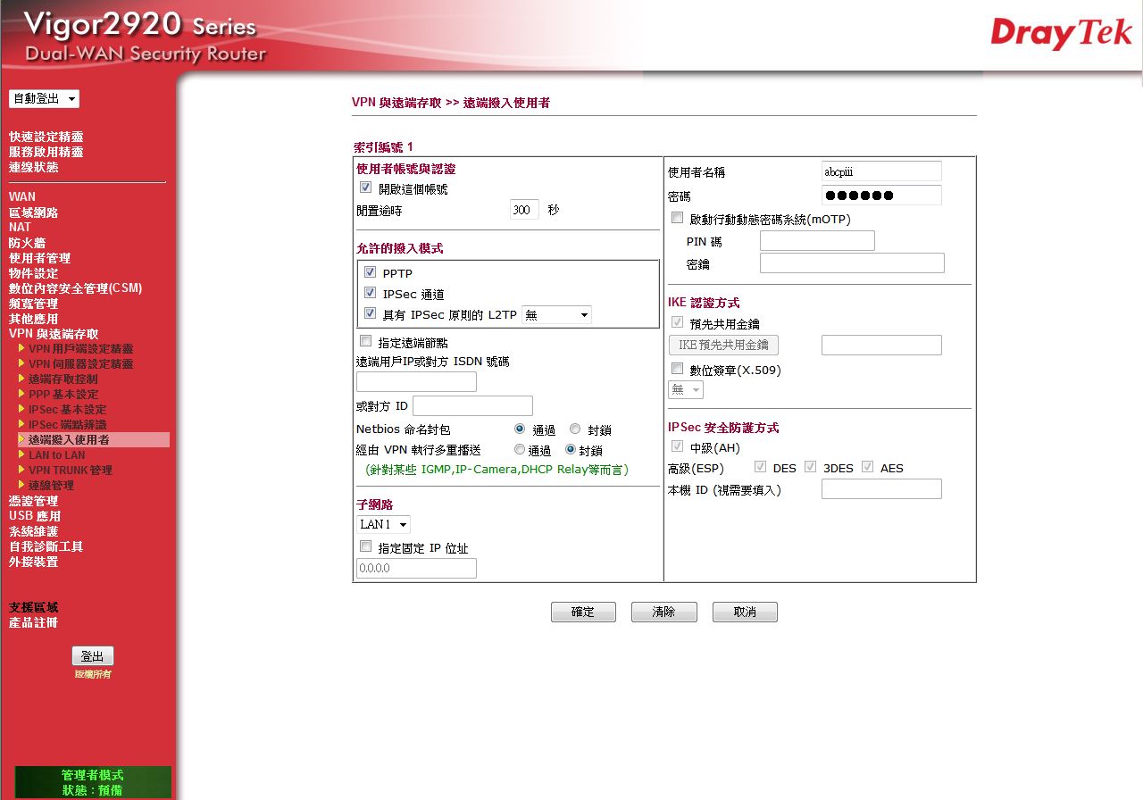Open LAN to LAN submenu item
1143x800 pixels.
click(56, 455)
